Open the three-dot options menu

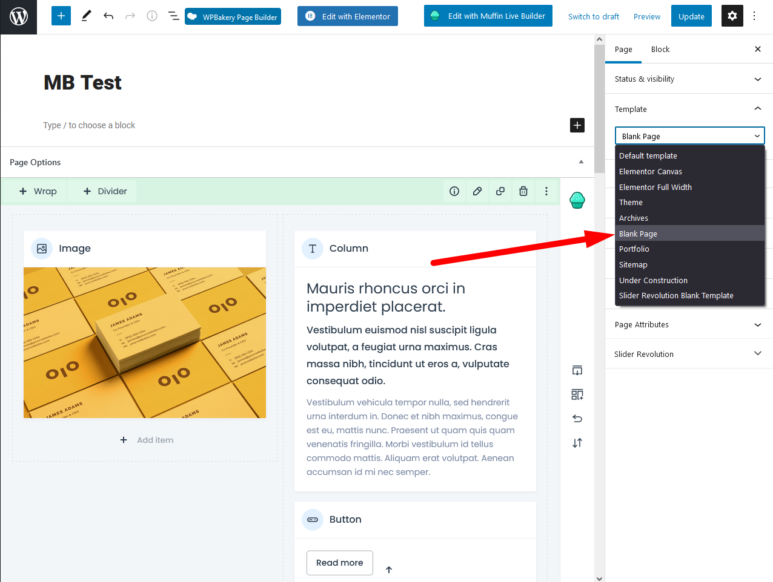[754, 16]
